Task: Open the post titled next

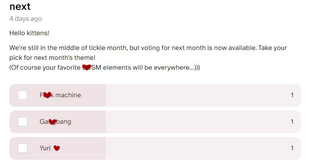Action: click(x=20, y=6)
